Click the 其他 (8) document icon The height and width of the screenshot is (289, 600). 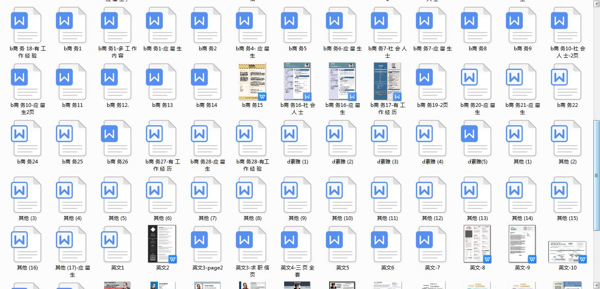tap(252, 194)
